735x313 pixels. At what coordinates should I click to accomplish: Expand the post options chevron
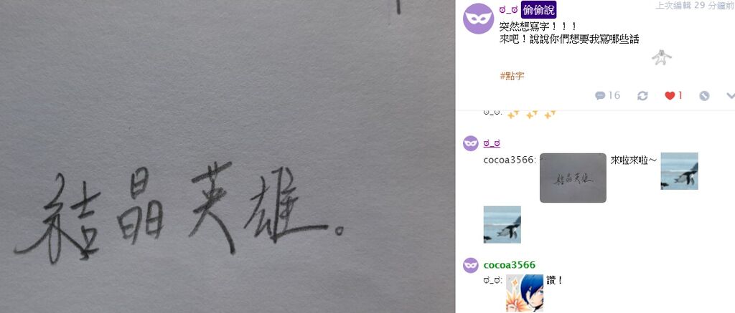tap(730, 95)
